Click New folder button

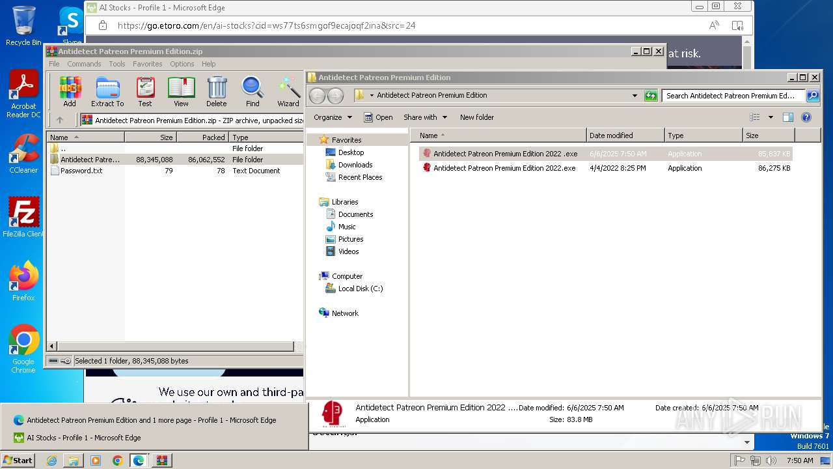[x=477, y=117]
